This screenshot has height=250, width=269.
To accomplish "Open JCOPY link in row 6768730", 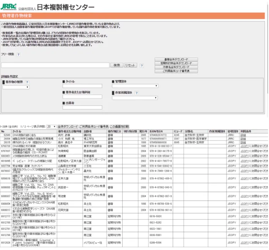I will [x=244, y=146].
